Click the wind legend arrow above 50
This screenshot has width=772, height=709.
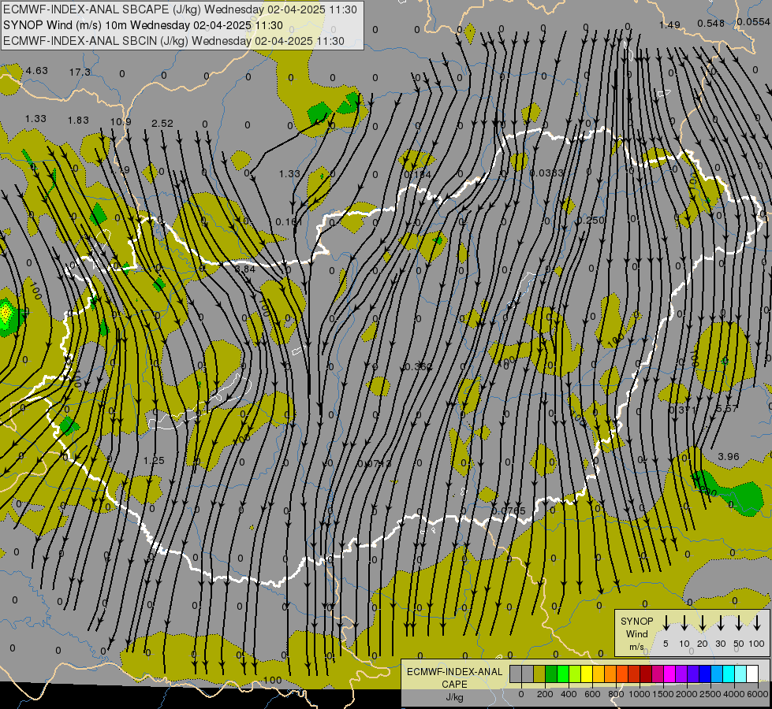click(x=739, y=623)
